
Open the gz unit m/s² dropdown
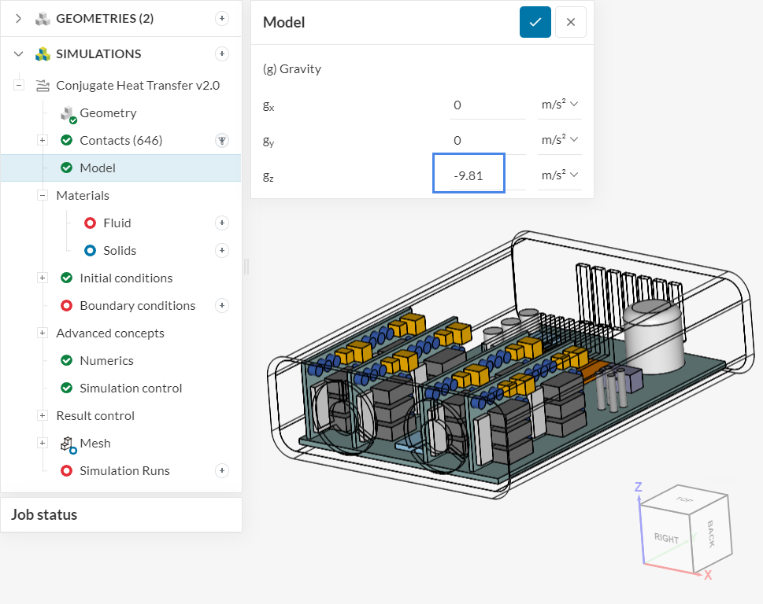(559, 175)
